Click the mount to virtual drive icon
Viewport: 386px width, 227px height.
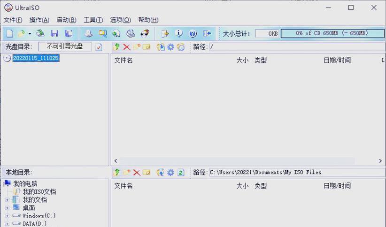click(131, 33)
